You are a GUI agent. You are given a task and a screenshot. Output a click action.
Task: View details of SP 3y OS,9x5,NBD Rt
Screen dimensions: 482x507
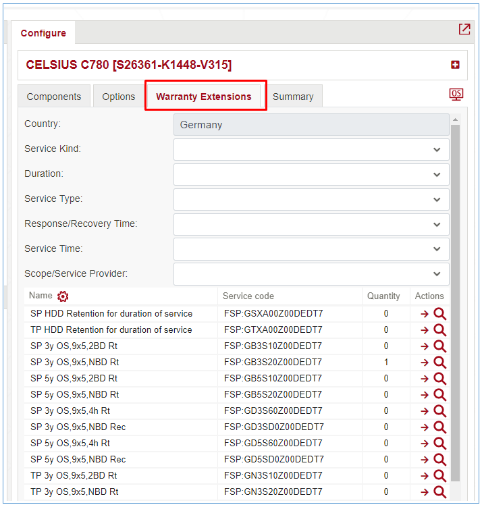tap(440, 362)
